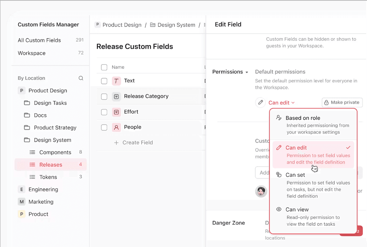This screenshot has width=367, height=247.
Task: Click the Docs folder icon
Action: (27, 115)
